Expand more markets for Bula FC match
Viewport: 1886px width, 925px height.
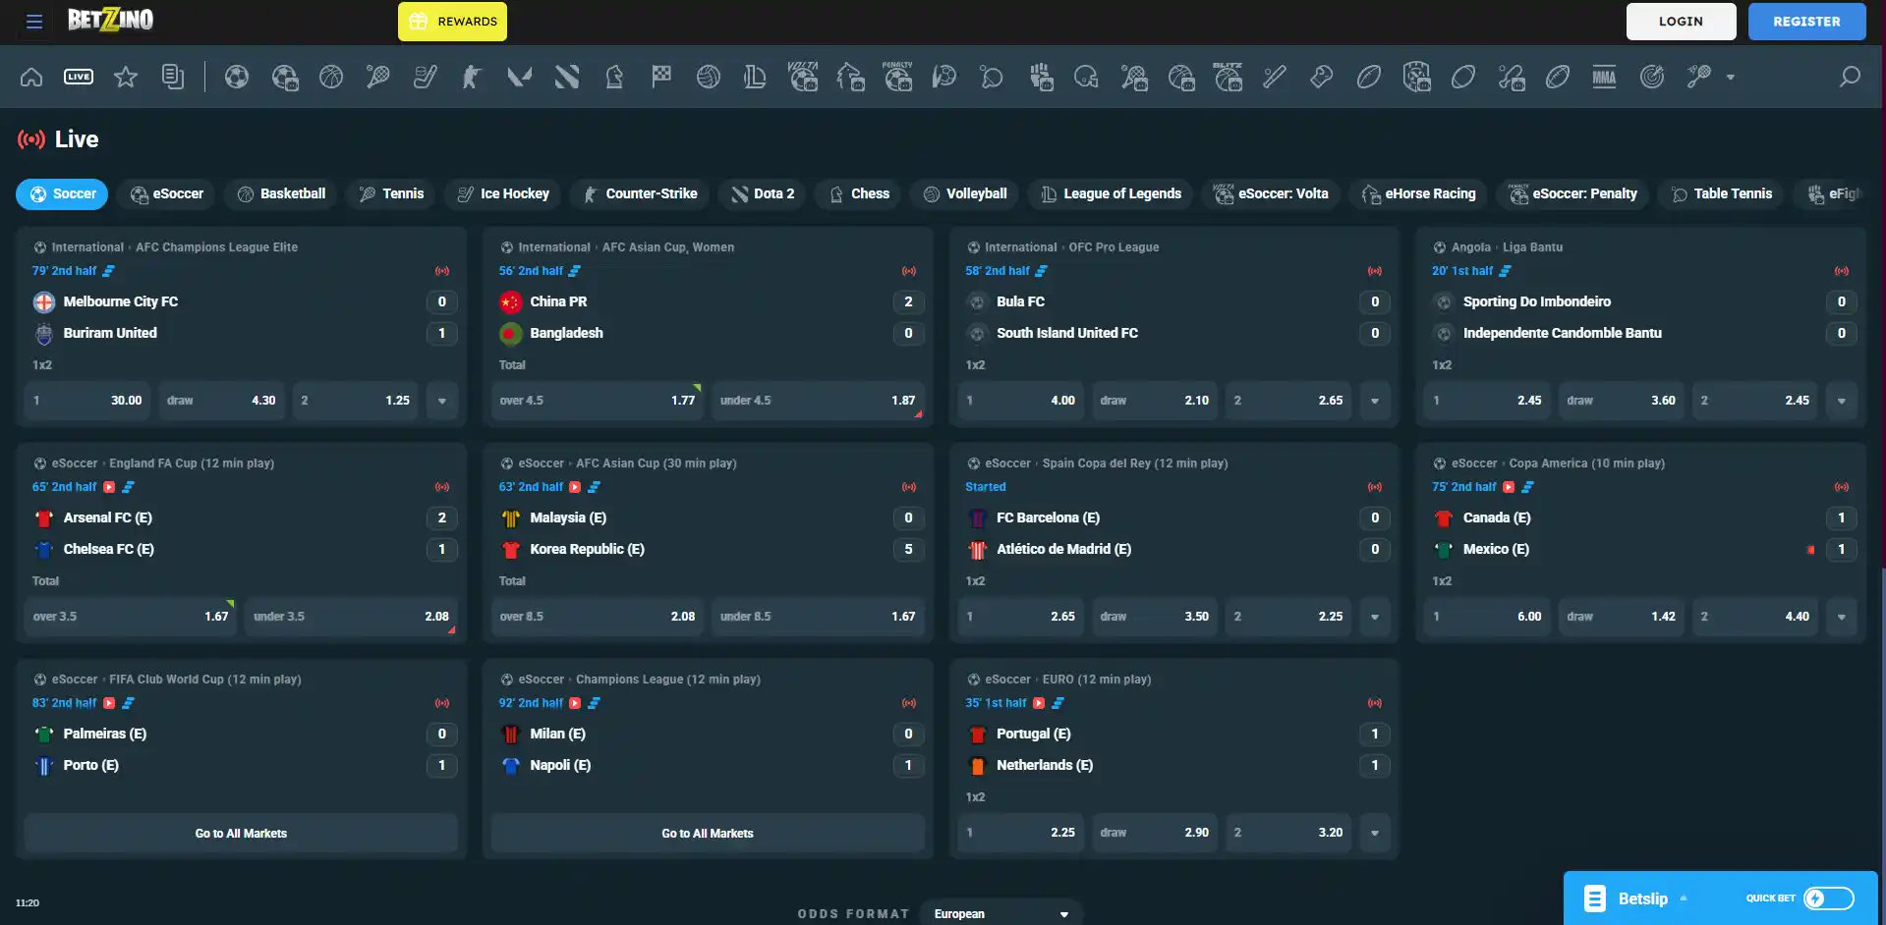(x=1375, y=401)
